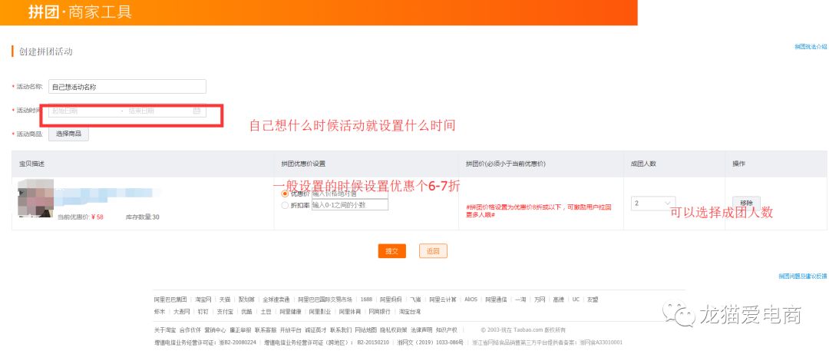Open the 合作伙伴 footer link

click(190, 329)
